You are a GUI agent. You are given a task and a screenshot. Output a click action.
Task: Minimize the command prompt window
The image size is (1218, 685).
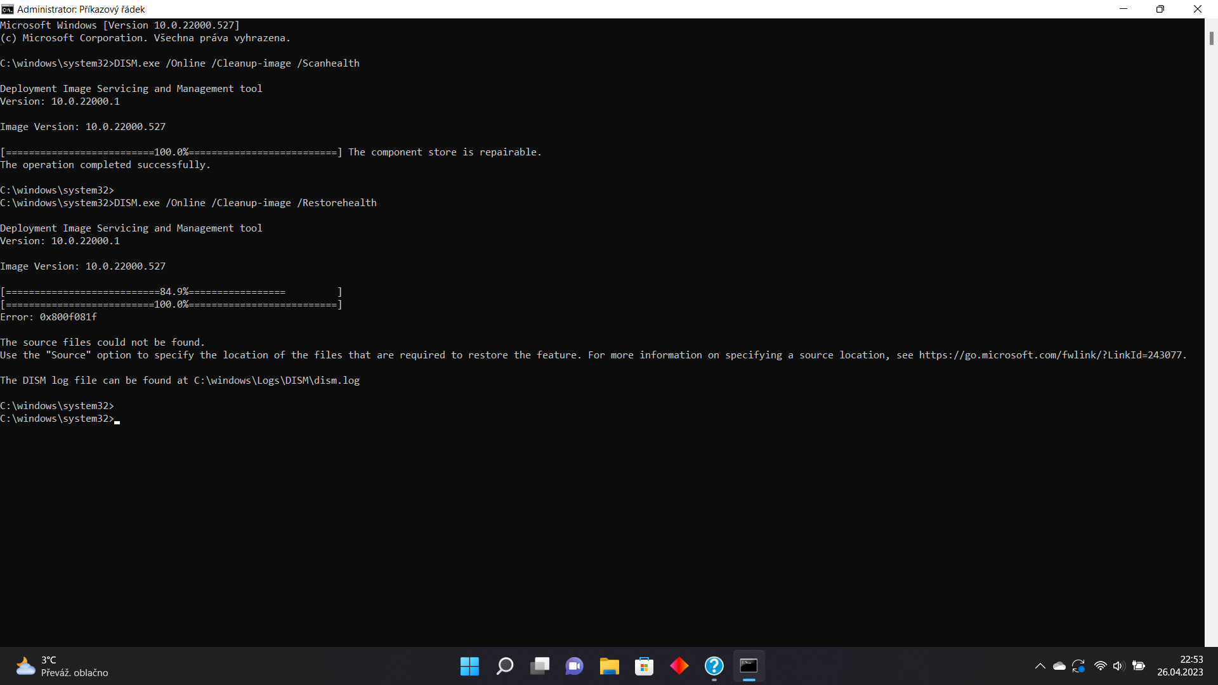coord(1123,9)
